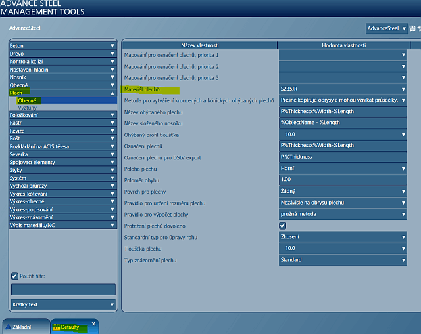
Task: Collapse the Plech category
Action: (63, 93)
